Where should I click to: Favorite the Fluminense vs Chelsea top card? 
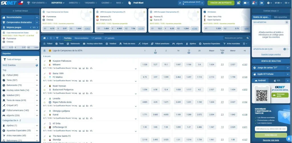click(90, 12)
